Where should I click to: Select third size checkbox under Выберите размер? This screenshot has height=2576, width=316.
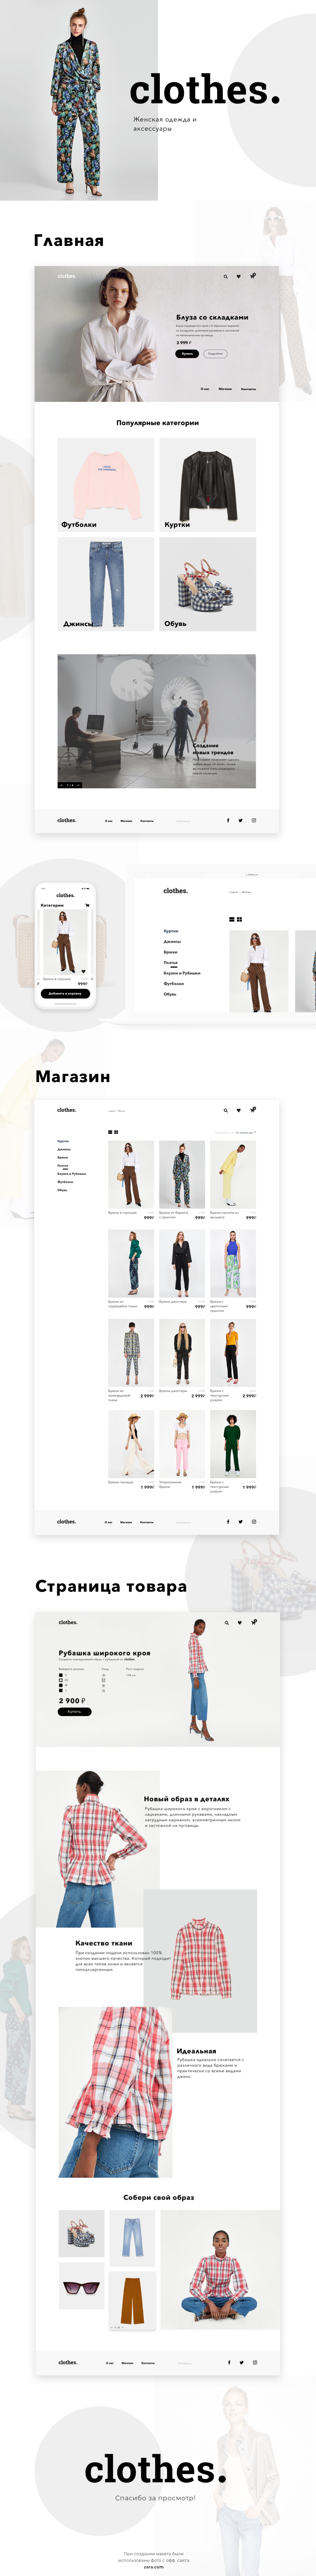pos(61,1685)
